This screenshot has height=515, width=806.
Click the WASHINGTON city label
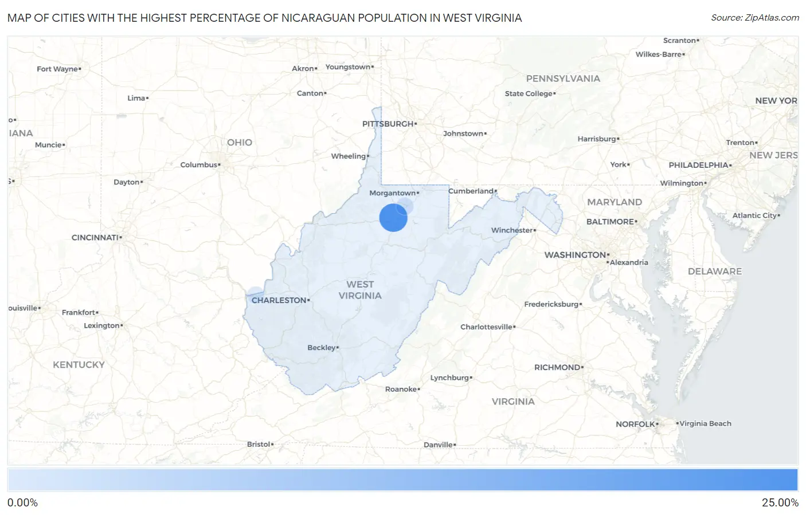click(576, 255)
